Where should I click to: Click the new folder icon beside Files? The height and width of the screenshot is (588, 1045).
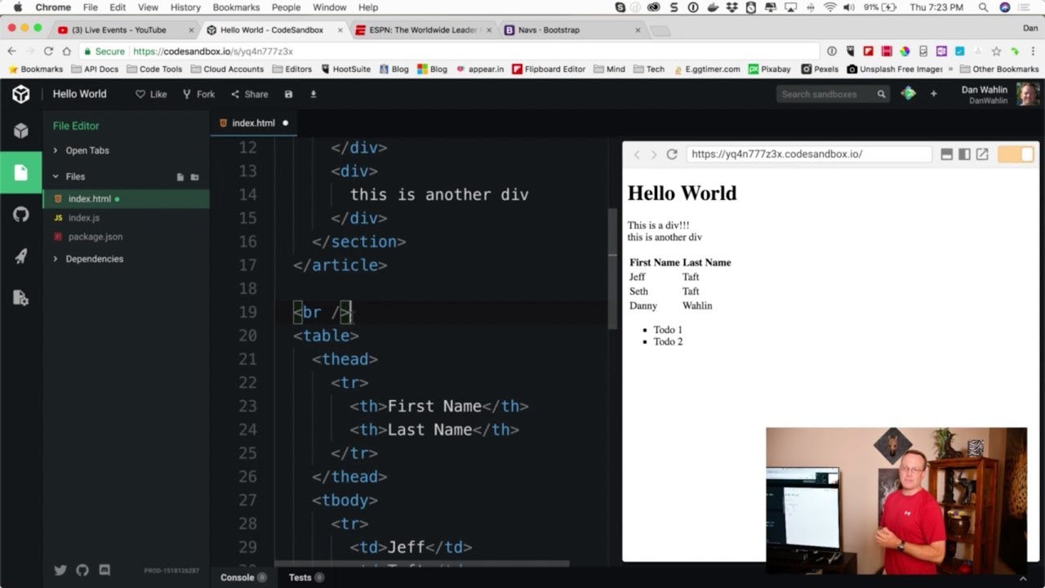click(x=194, y=176)
